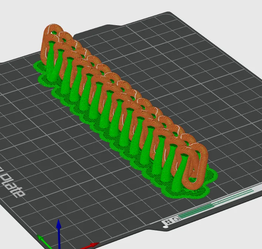Click the white round dot at plate corner
Image resolution: width=262 pixels, height=249 pixels.
[165, 227]
